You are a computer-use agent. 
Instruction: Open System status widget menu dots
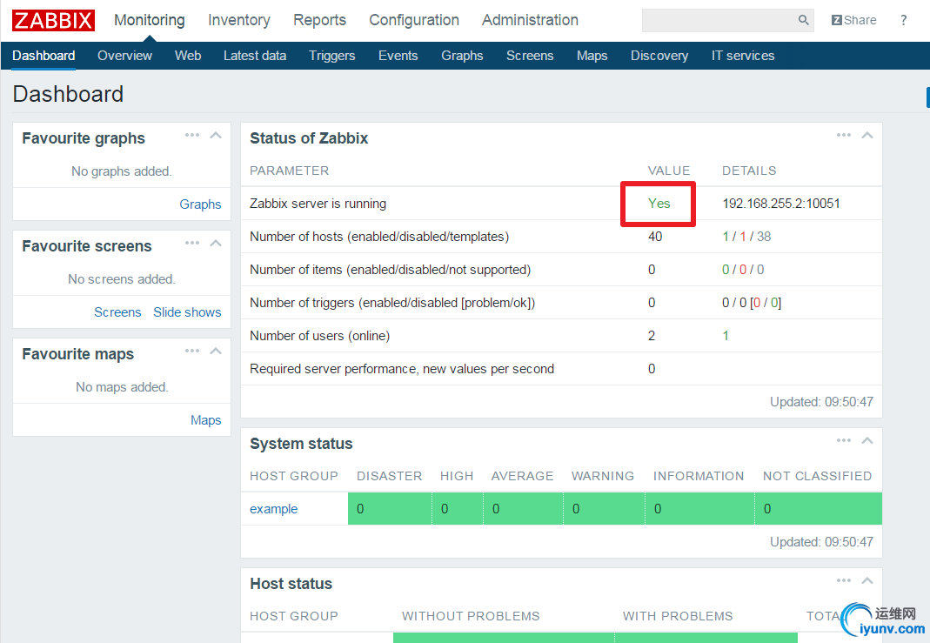[844, 441]
